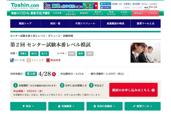Screen dimensions: 171x114
Task: Click the 4/28 exam date text
Action: pyautogui.click(x=45, y=74)
